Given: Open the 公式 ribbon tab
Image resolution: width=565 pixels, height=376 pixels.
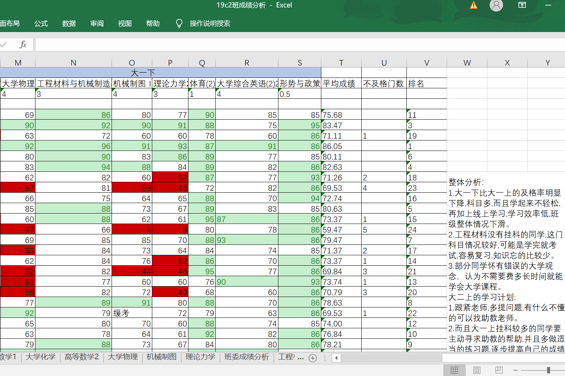Looking at the screenshot, I should point(41,23).
